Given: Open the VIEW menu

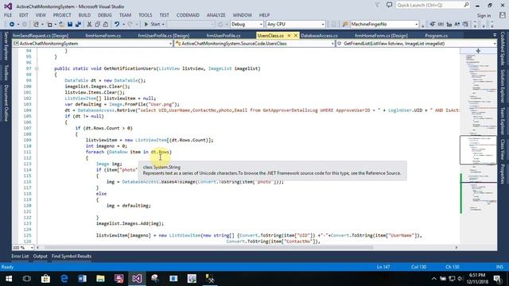Looking at the screenshot, I should click(41, 15).
